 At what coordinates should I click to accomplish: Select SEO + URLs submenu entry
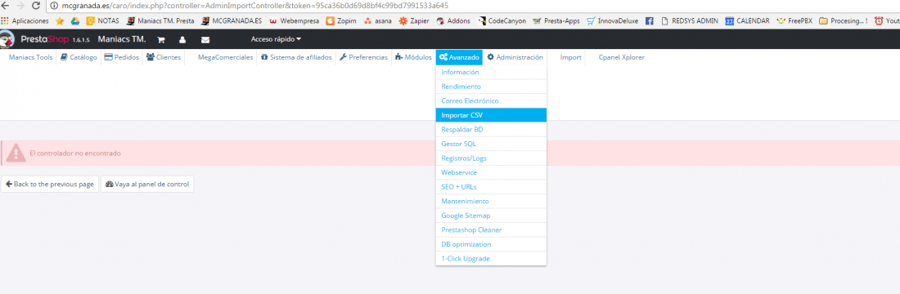(492, 187)
